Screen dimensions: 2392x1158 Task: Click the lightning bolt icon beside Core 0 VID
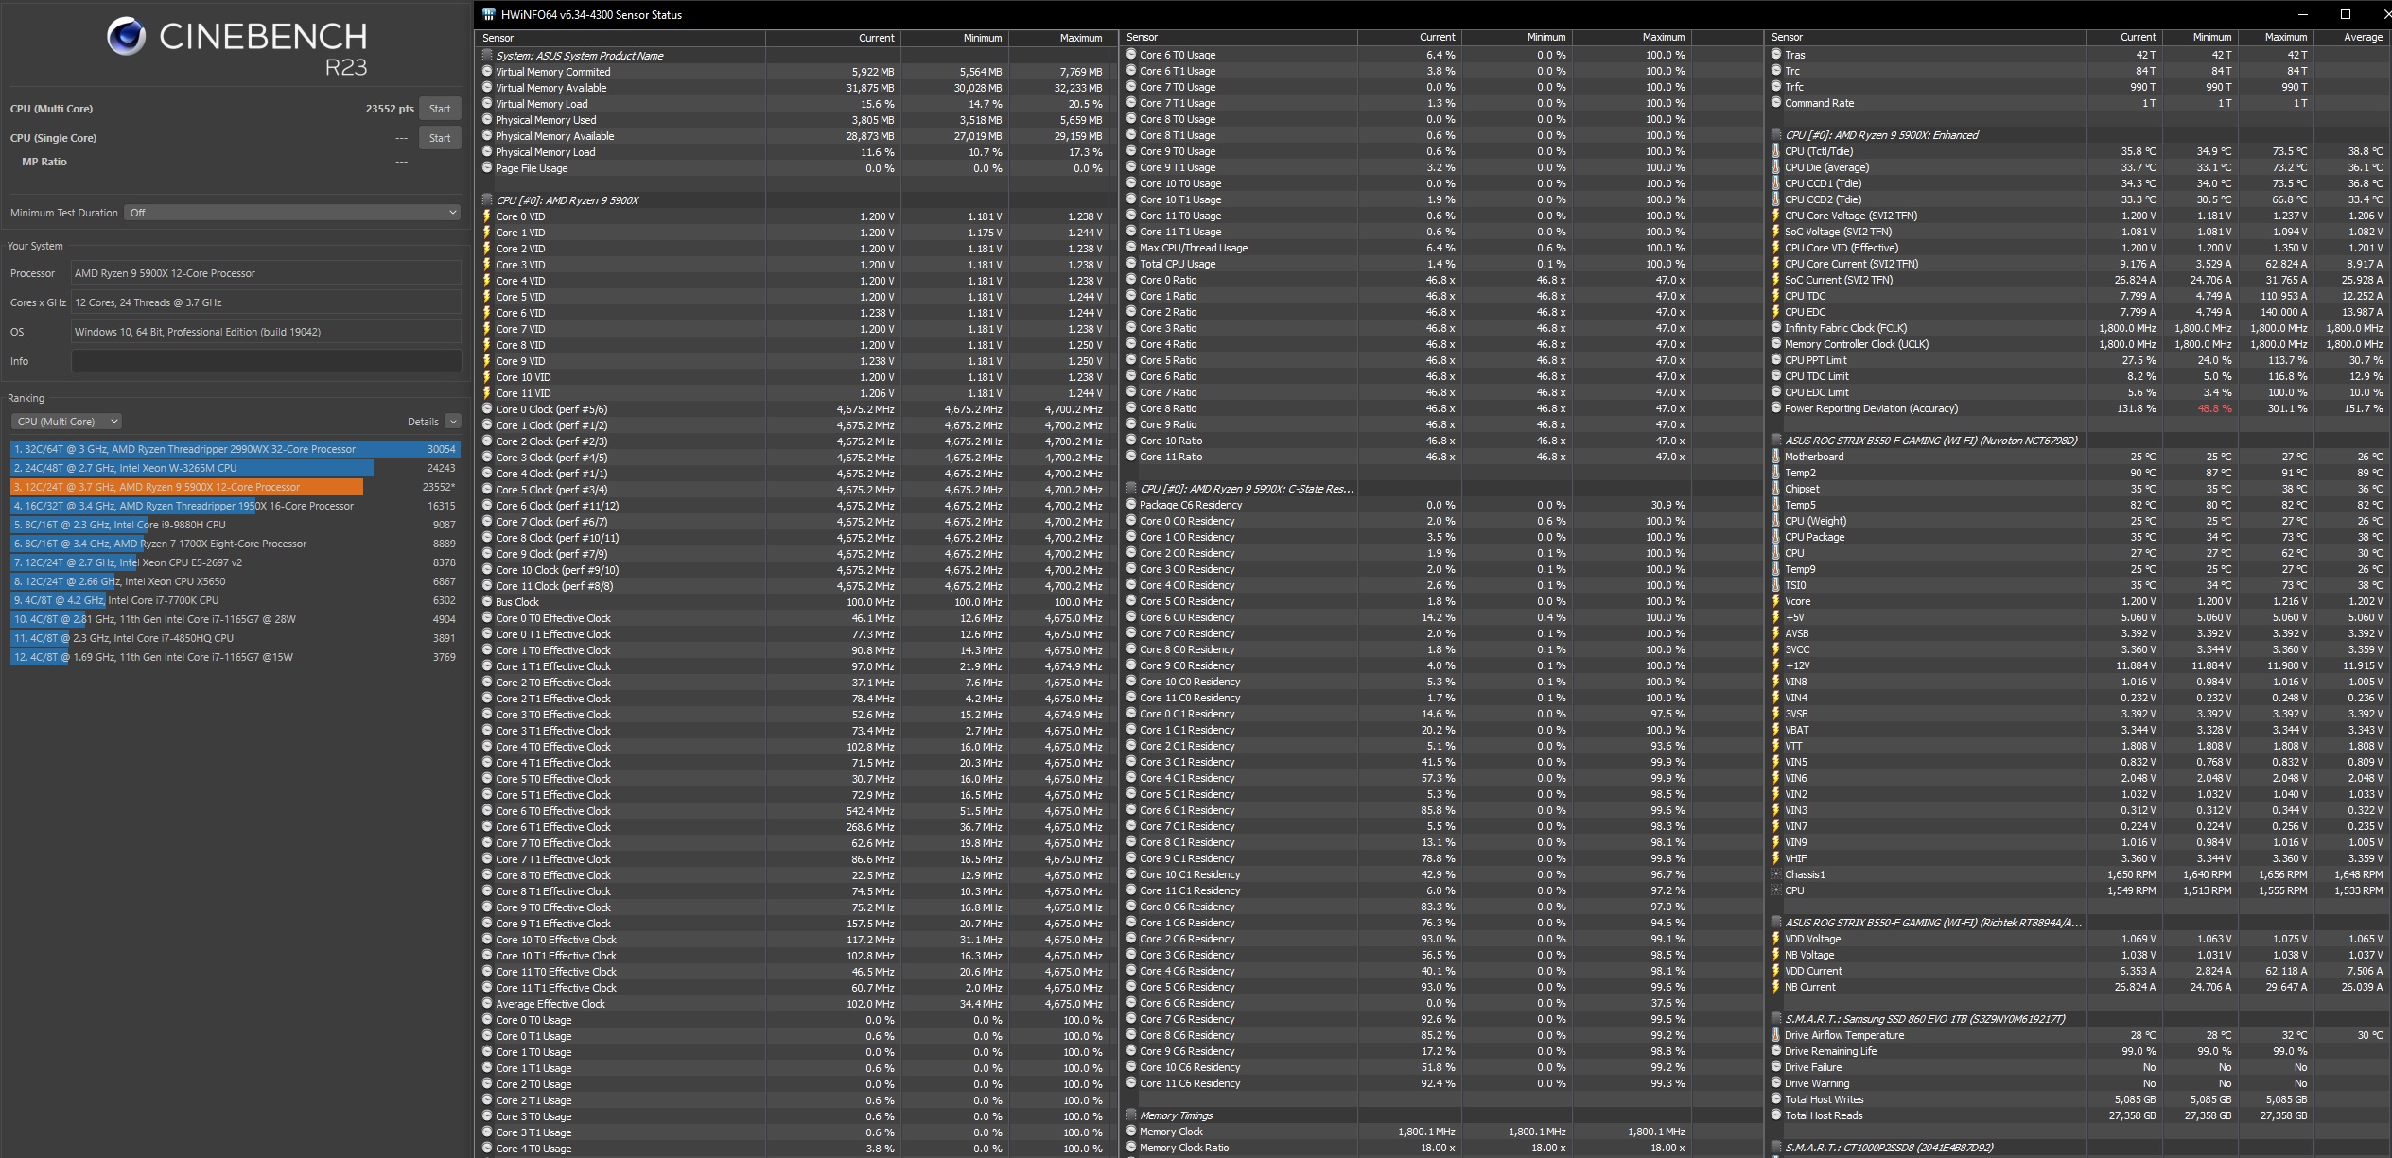point(487,216)
